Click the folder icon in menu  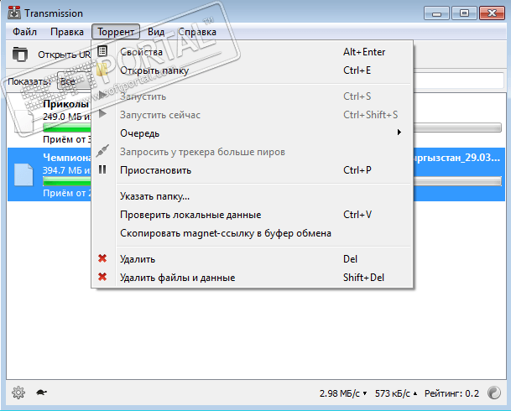click(102, 70)
